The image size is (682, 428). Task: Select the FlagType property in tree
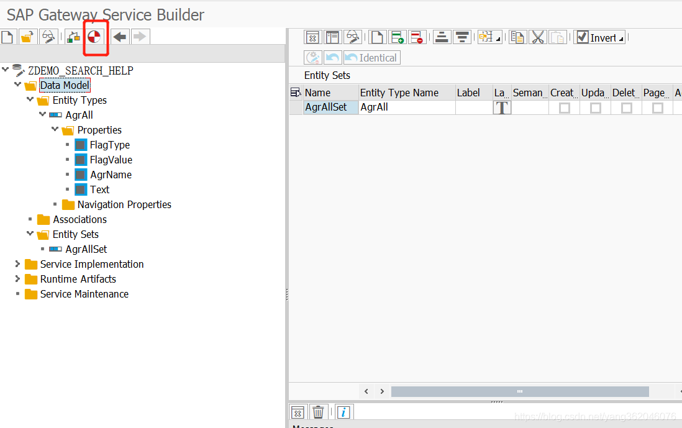coord(109,145)
